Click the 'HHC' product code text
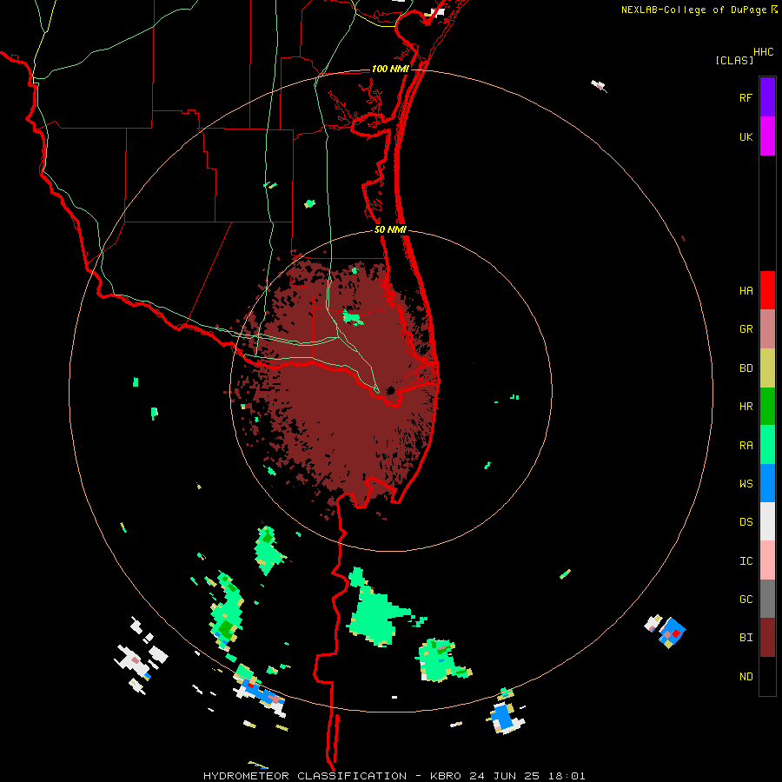782x782 pixels. [x=763, y=52]
